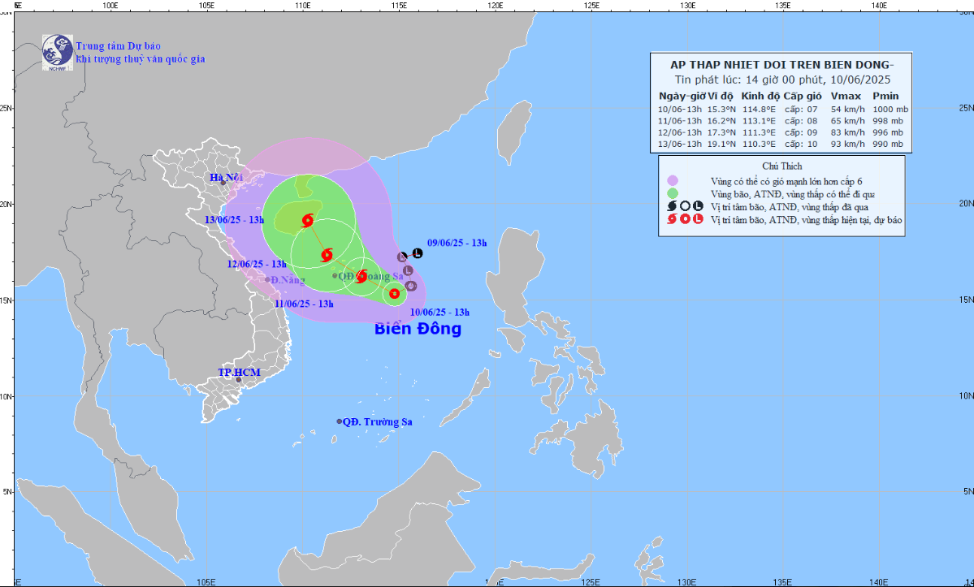Click the '12/06-13h' table row date
This screenshot has height=587, width=974.
tap(680, 132)
